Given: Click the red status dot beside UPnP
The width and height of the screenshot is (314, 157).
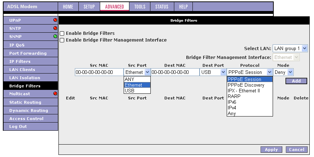Looking at the screenshot, I should [x=55, y=20].
